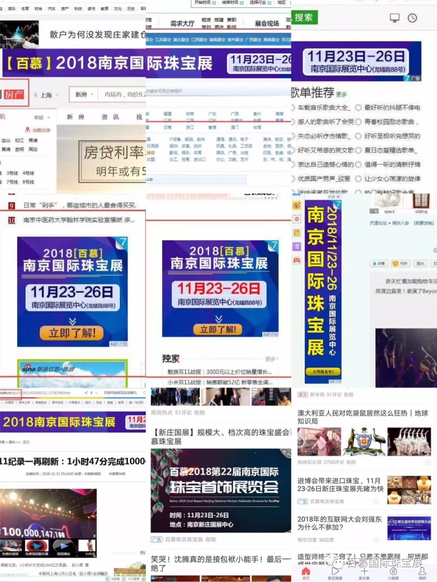Click the star icon before 最好听的抖腿不停电
The image size is (437, 582).
(x=358, y=108)
